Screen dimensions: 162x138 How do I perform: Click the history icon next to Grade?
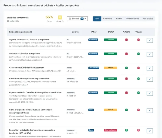tap(63, 21)
